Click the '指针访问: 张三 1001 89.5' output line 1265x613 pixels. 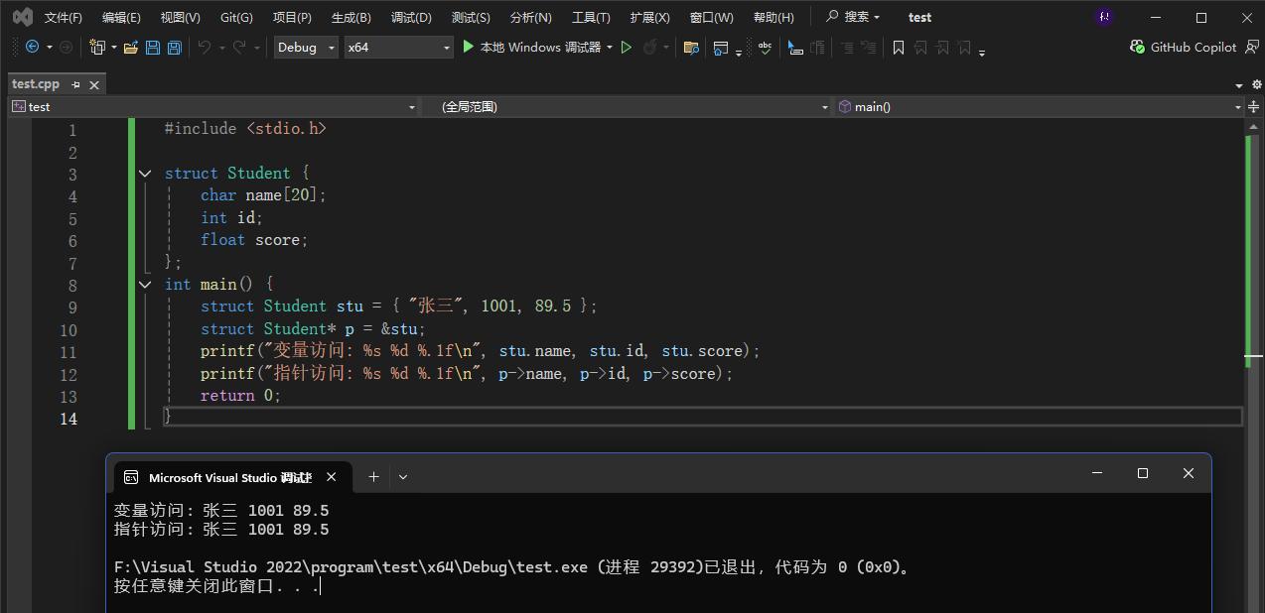coord(221,530)
